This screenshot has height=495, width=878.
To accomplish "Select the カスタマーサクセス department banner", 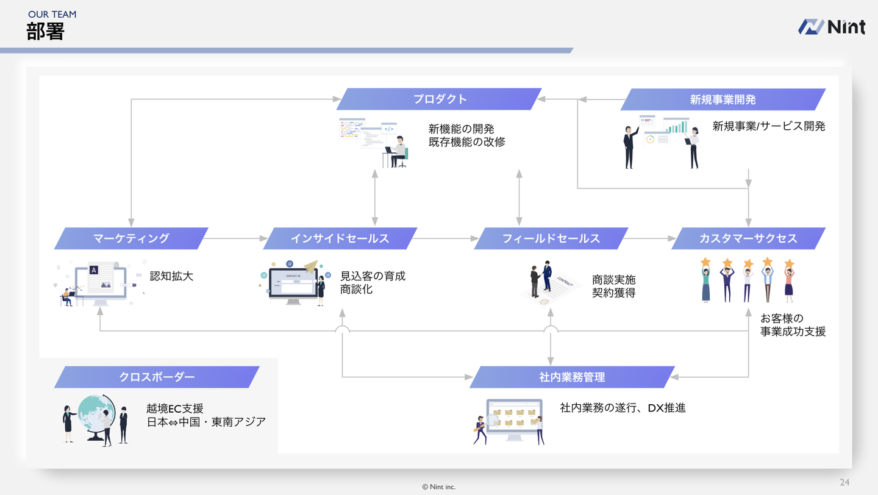I will tap(748, 238).
